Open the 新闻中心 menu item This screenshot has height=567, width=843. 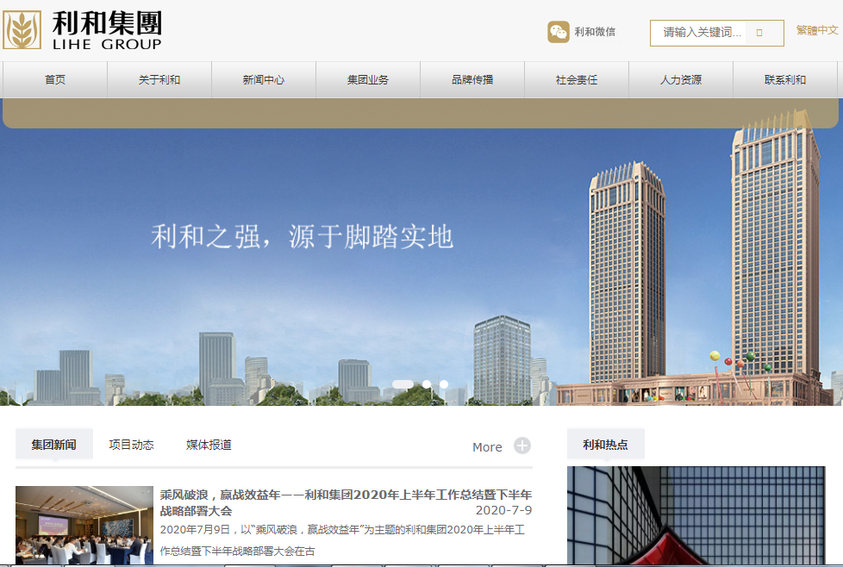[x=263, y=79]
